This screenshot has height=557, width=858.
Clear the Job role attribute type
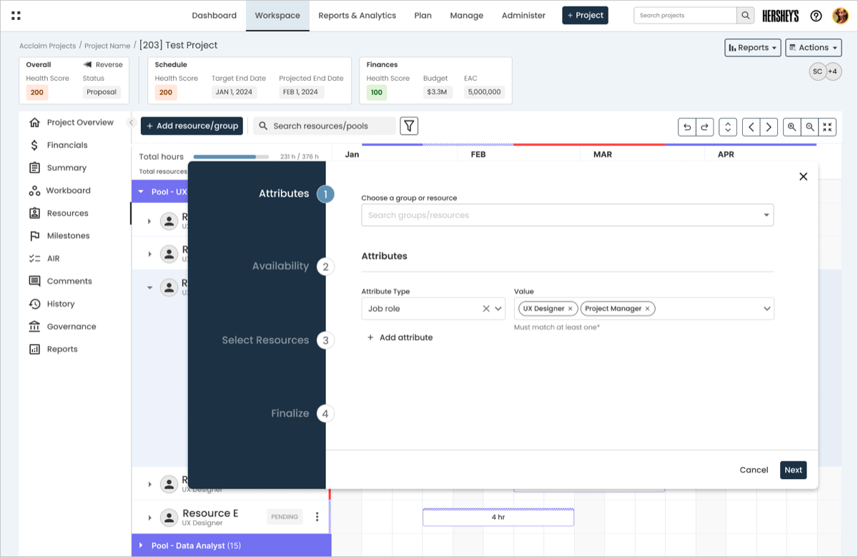click(486, 309)
